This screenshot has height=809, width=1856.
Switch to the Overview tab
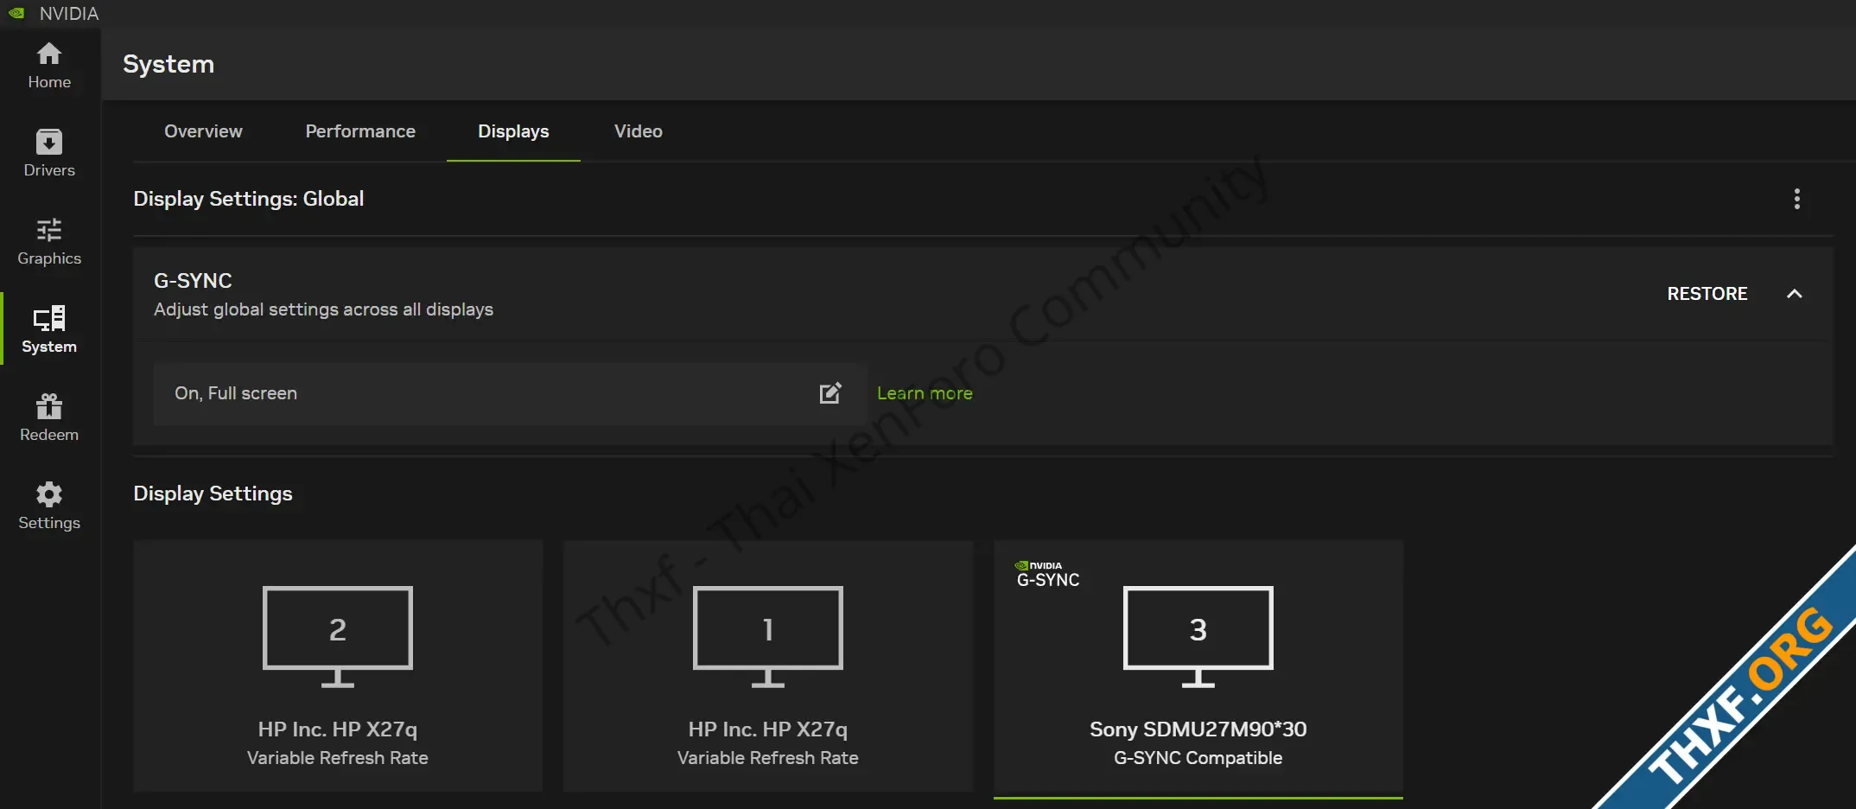tap(203, 131)
